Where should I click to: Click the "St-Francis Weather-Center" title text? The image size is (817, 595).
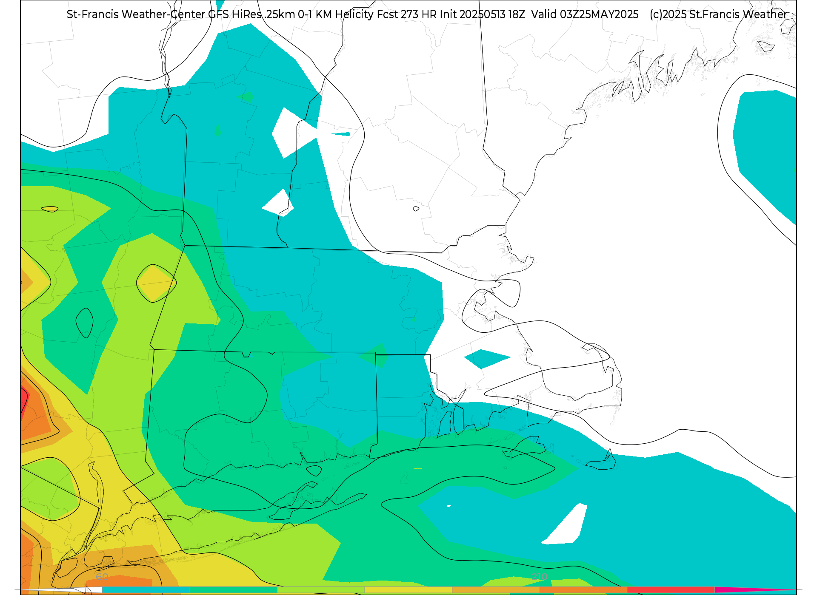136,14
